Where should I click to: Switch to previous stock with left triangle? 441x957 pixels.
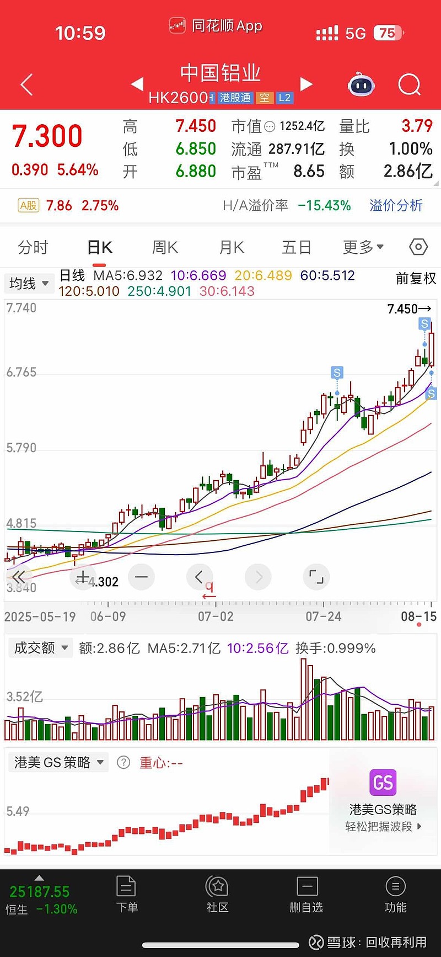pos(137,84)
